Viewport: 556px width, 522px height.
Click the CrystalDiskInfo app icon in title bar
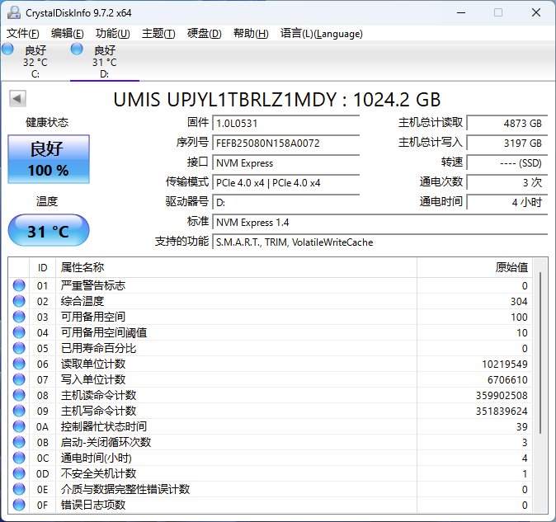click(12, 12)
